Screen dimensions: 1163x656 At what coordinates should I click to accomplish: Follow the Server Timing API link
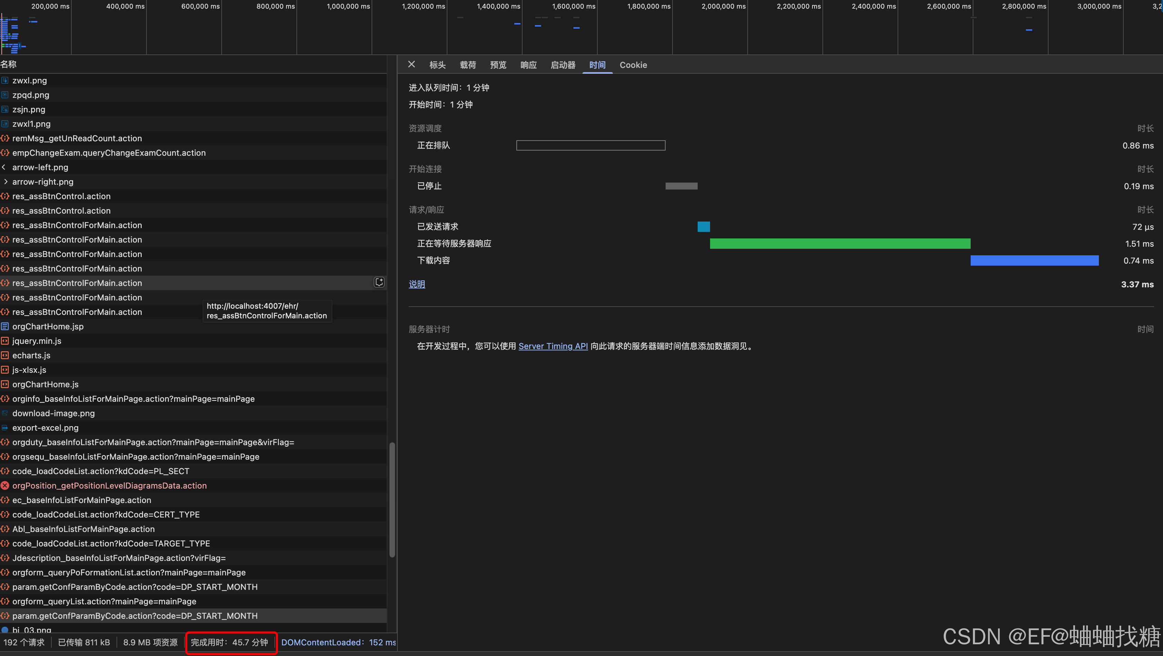tap(553, 346)
